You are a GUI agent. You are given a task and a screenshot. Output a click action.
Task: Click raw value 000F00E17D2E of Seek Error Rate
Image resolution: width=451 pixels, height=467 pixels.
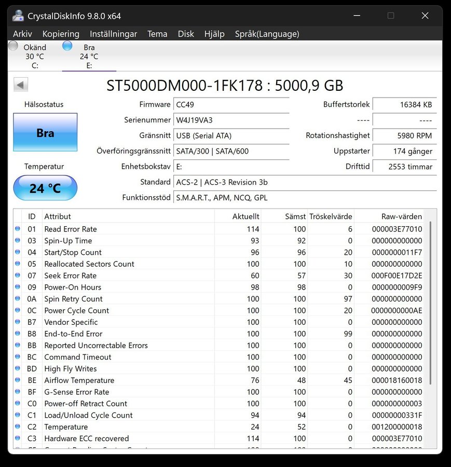(397, 276)
